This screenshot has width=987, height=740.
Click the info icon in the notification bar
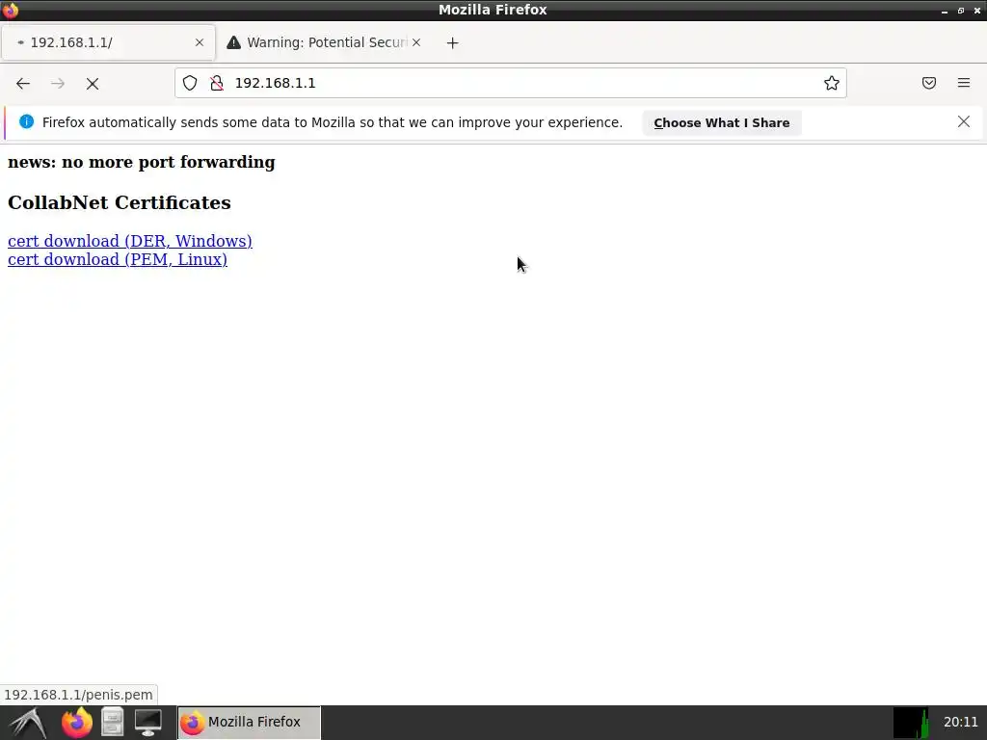click(26, 122)
